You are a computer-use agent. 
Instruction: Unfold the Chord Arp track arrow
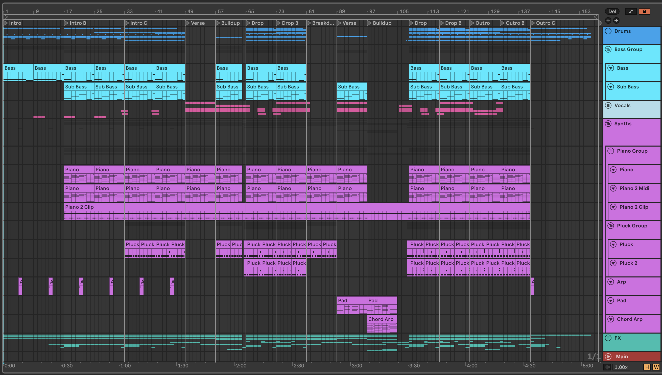(611, 319)
